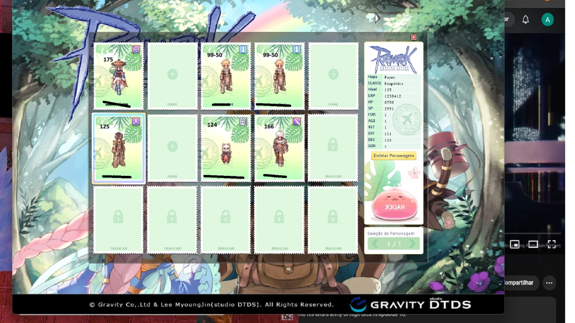This screenshot has height=323, width=575.
Task: Click the job icon on the 99-50 card above the 124 cat
Action: click(x=243, y=50)
